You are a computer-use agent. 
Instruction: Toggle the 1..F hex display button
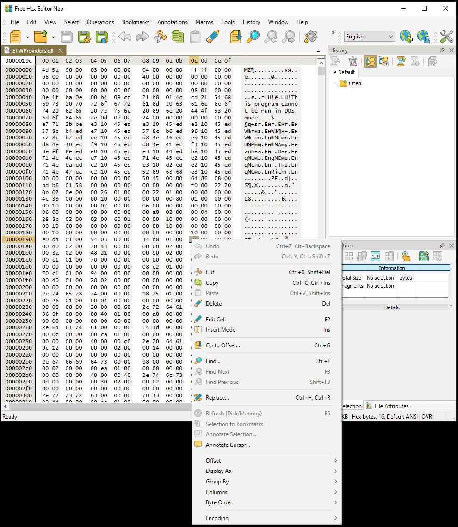click(x=375, y=257)
